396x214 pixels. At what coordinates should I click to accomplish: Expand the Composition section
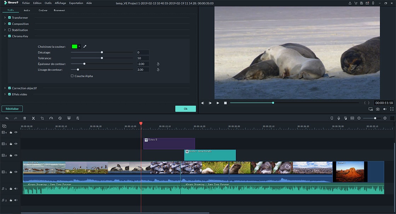5,24
